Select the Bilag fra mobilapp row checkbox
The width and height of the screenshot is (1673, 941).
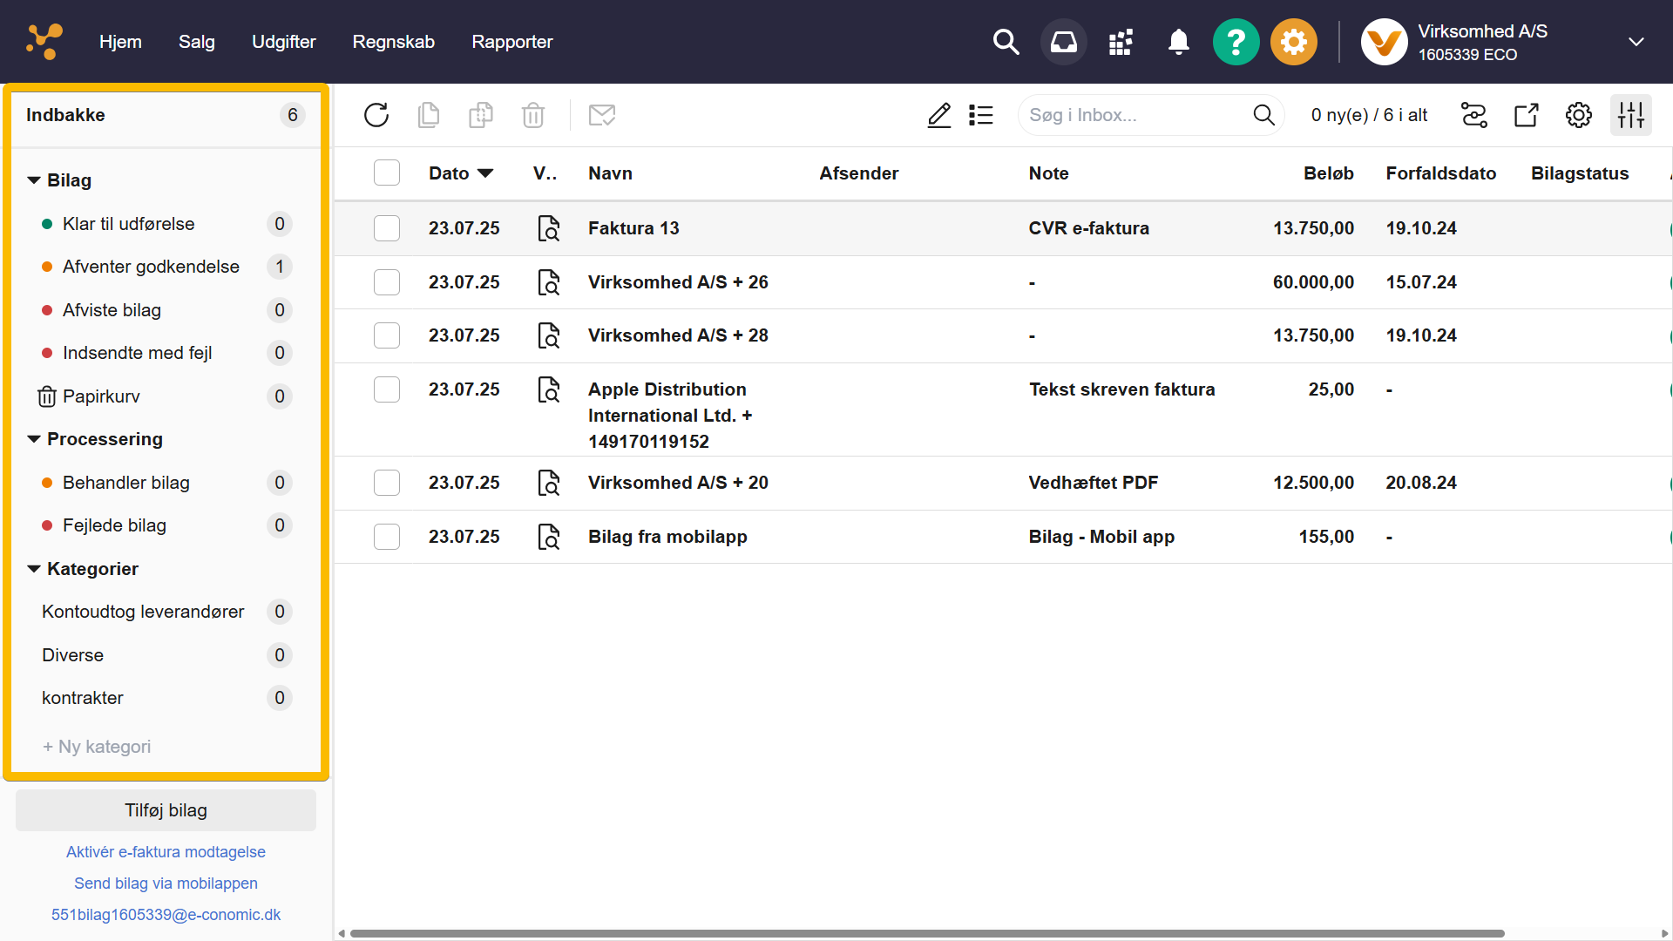point(387,537)
